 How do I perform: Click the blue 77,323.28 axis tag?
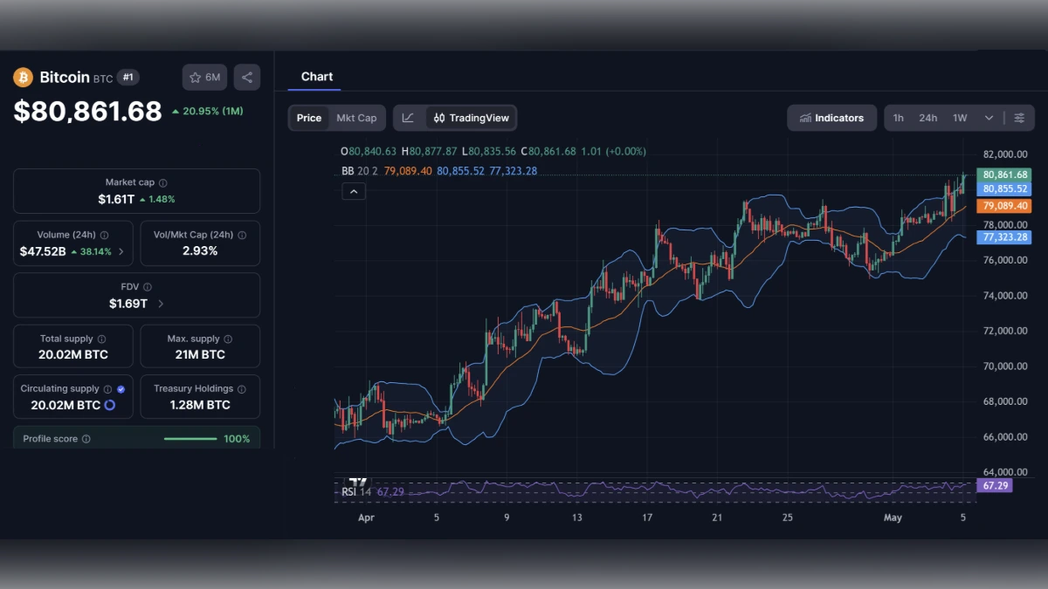point(1004,237)
